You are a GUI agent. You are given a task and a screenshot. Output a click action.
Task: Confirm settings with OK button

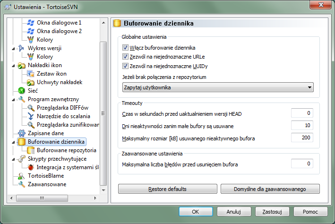[196, 212]
